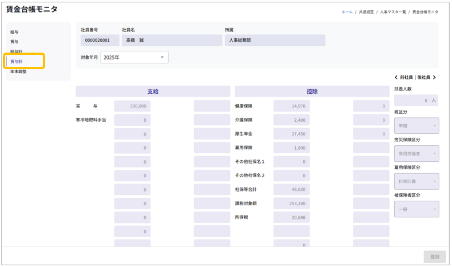Click the 後社員 text link
The height and width of the screenshot is (267, 452).
pos(423,77)
